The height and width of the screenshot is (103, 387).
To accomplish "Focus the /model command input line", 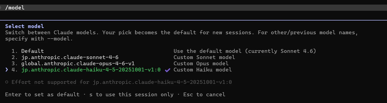I will point(193,8).
